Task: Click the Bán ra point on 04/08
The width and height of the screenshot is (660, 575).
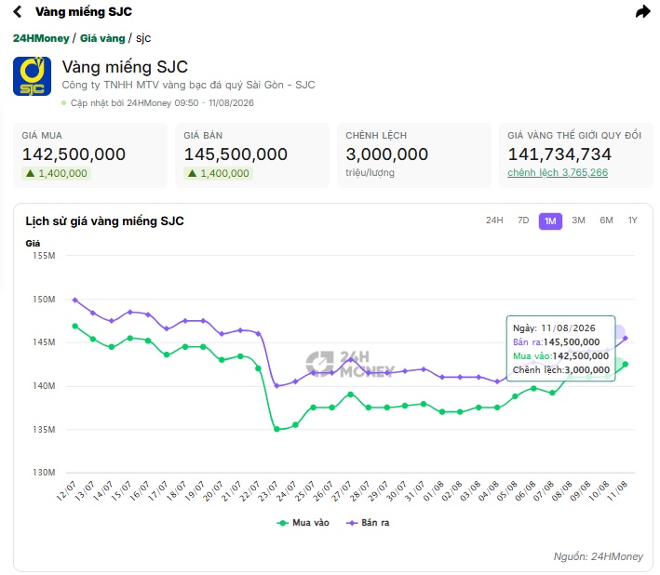Action: [497, 381]
